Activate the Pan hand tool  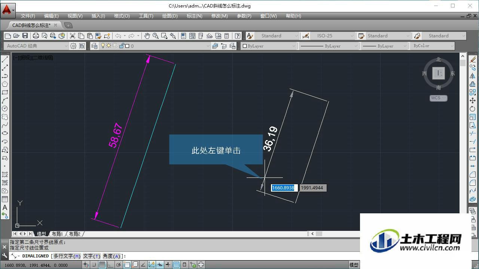tap(147, 36)
